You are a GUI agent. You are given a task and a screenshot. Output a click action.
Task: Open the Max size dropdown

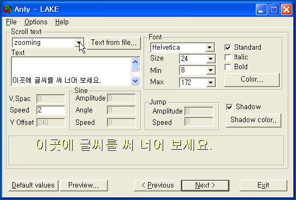pyautogui.click(x=211, y=82)
